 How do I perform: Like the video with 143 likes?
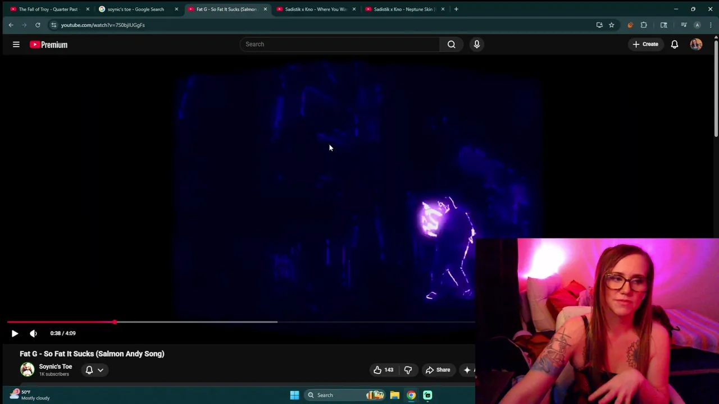tap(383, 370)
